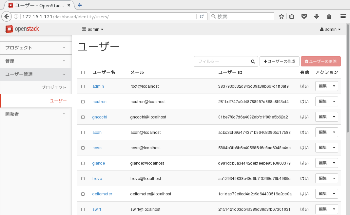
Task: Check the box for neutron user
Action: 83,102
